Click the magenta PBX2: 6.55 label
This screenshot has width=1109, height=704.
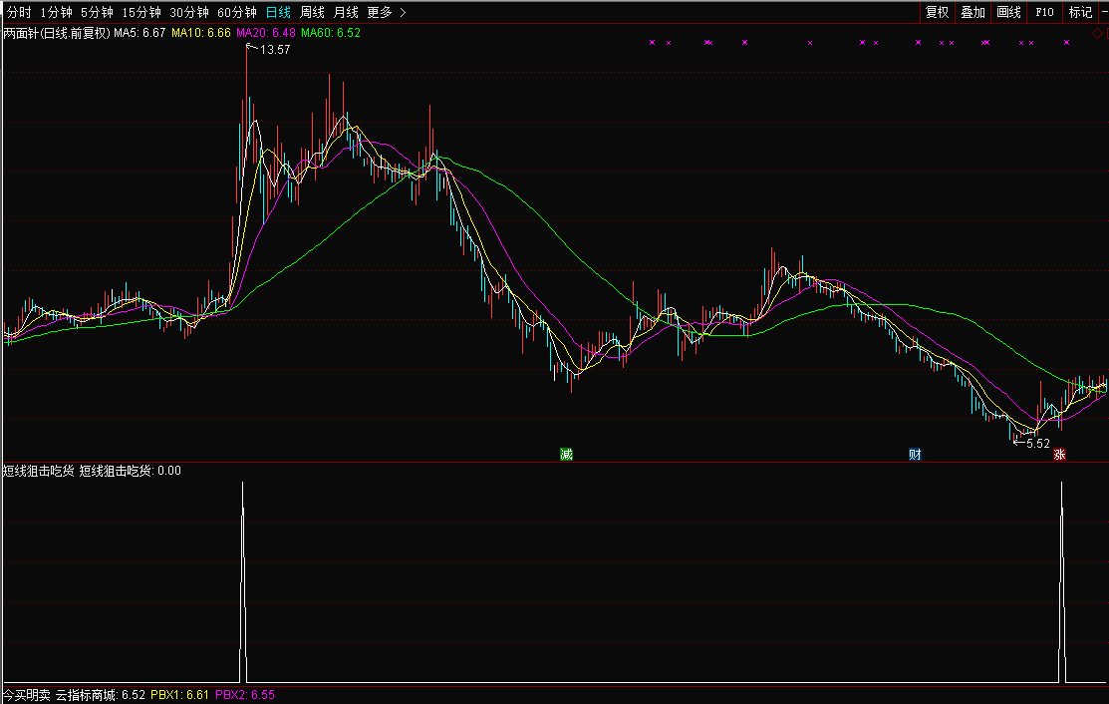click(245, 695)
